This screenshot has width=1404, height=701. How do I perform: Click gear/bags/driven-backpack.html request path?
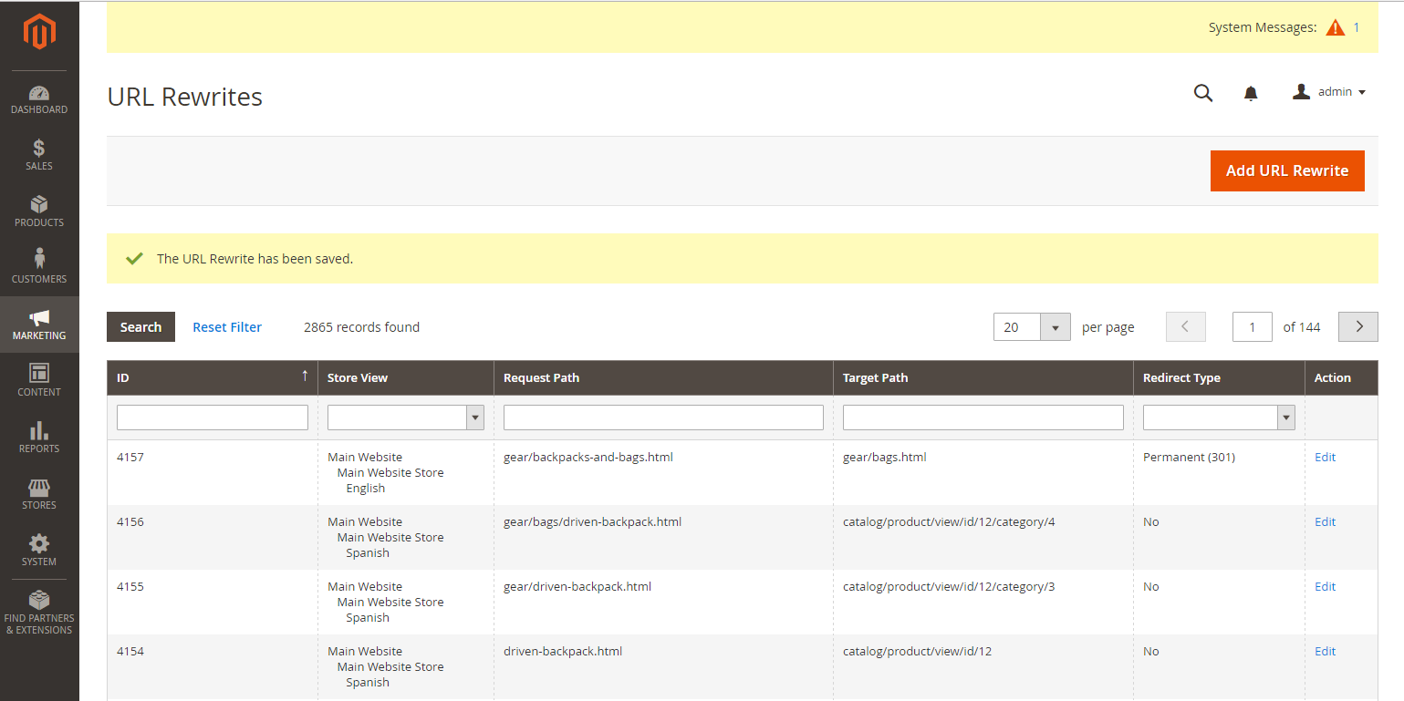point(593,521)
